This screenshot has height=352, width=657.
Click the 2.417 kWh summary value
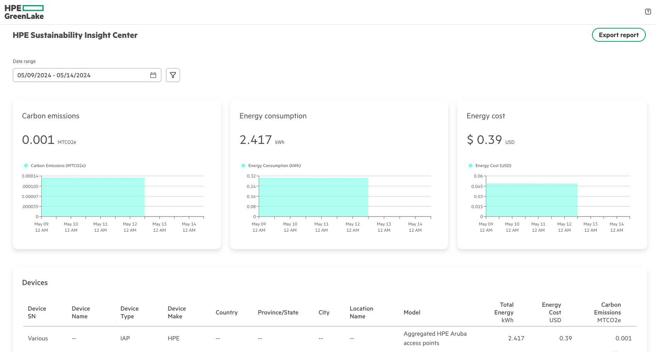pos(262,140)
